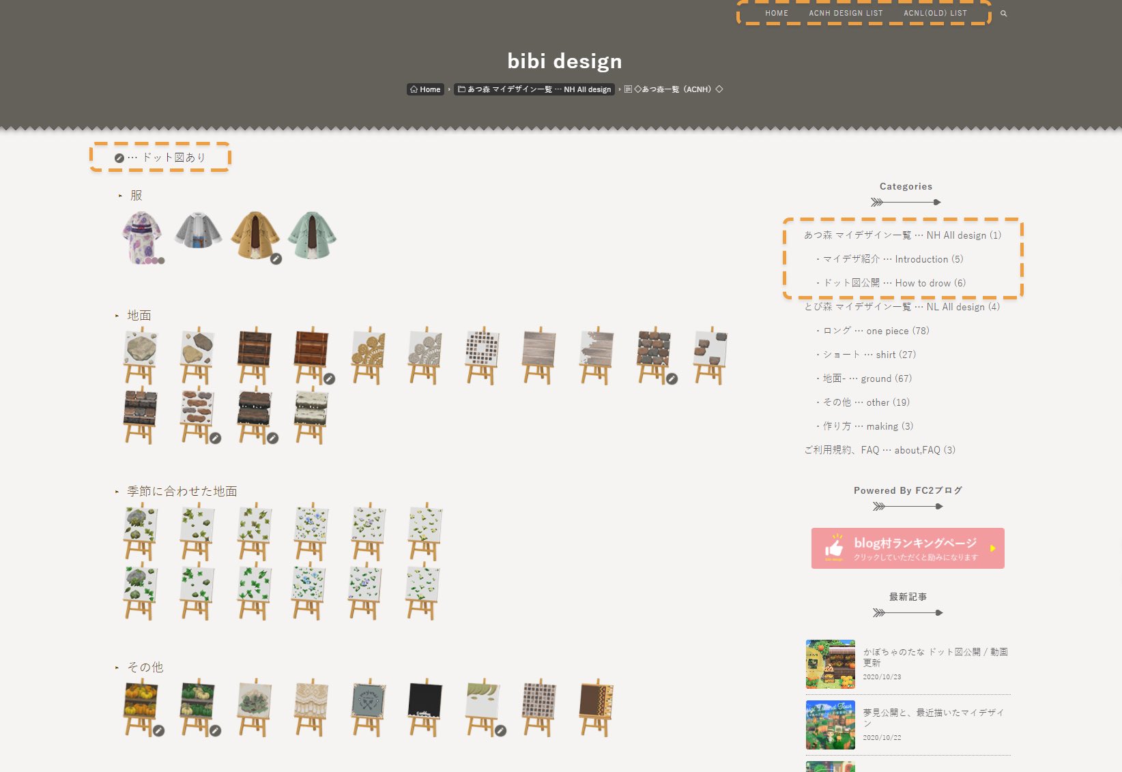Click the ドット図あり legend text
Viewport: 1122px width, 772px height.
tap(173, 158)
